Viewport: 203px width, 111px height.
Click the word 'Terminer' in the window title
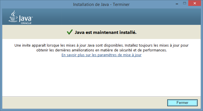click(121, 5)
